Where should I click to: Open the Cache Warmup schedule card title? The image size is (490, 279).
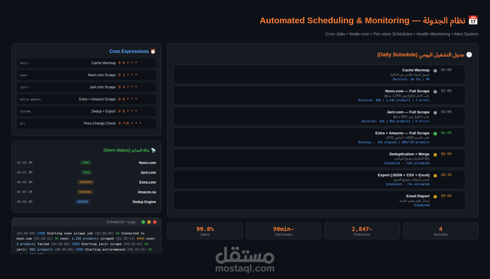click(x=416, y=70)
